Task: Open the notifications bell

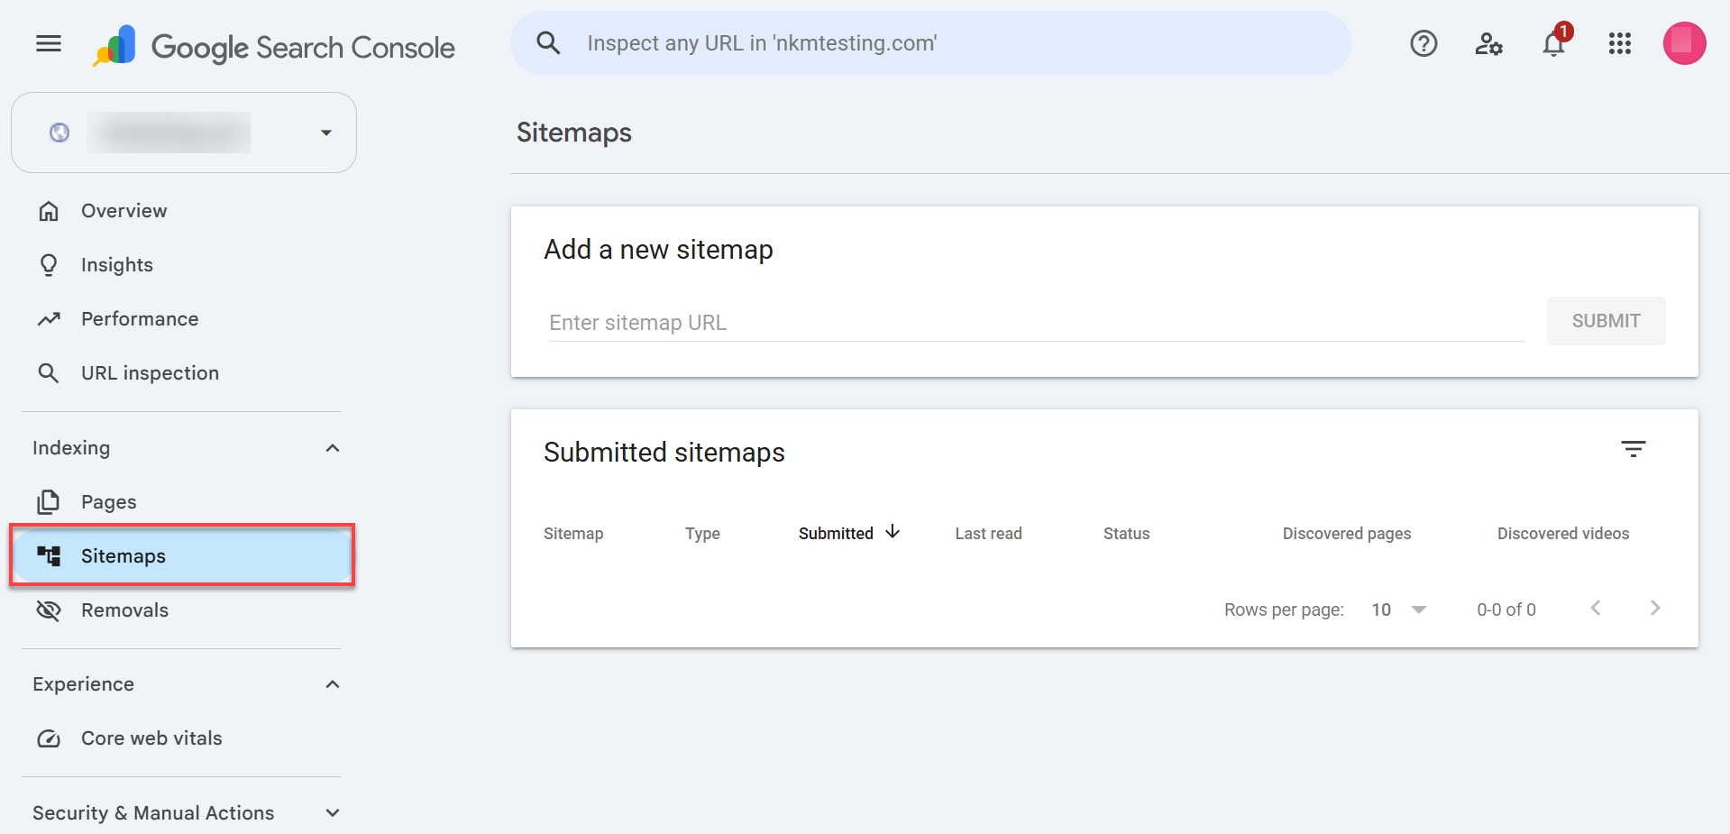Action: pos(1553,43)
